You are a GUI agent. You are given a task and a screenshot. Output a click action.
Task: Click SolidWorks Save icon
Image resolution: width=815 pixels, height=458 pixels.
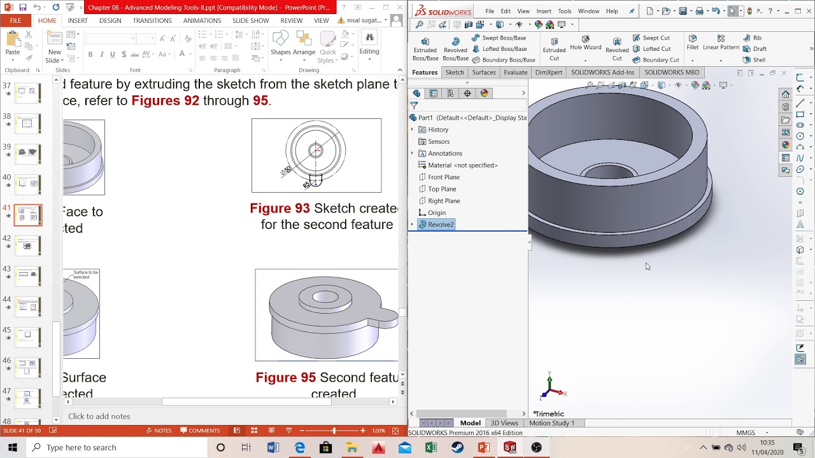pyautogui.click(x=683, y=11)
